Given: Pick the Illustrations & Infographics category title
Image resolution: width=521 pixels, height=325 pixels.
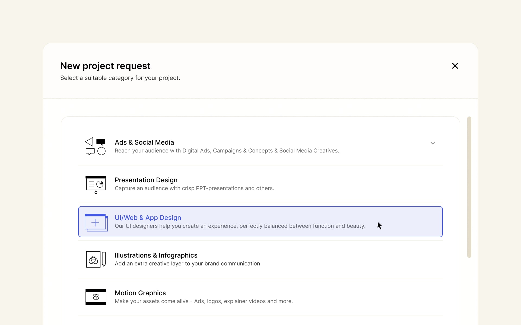Looking at the screenshot, I should (156, 255).
